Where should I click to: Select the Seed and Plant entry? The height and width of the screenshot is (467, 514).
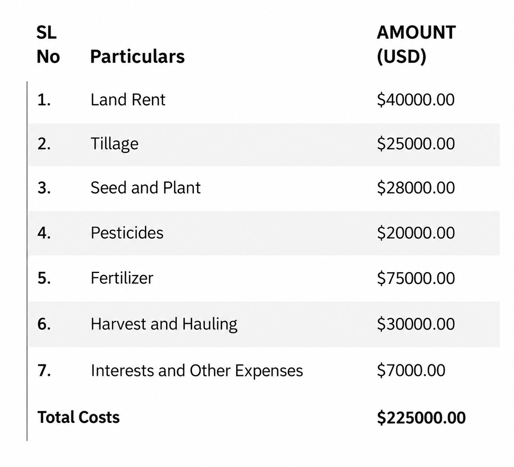(145, 188)
